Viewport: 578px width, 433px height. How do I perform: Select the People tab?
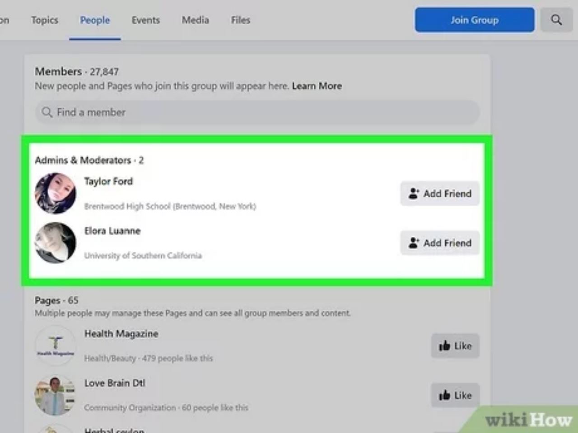tap(95, 20)
